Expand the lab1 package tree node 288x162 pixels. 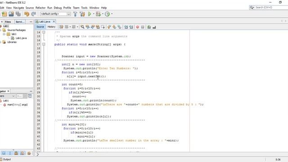4,34
